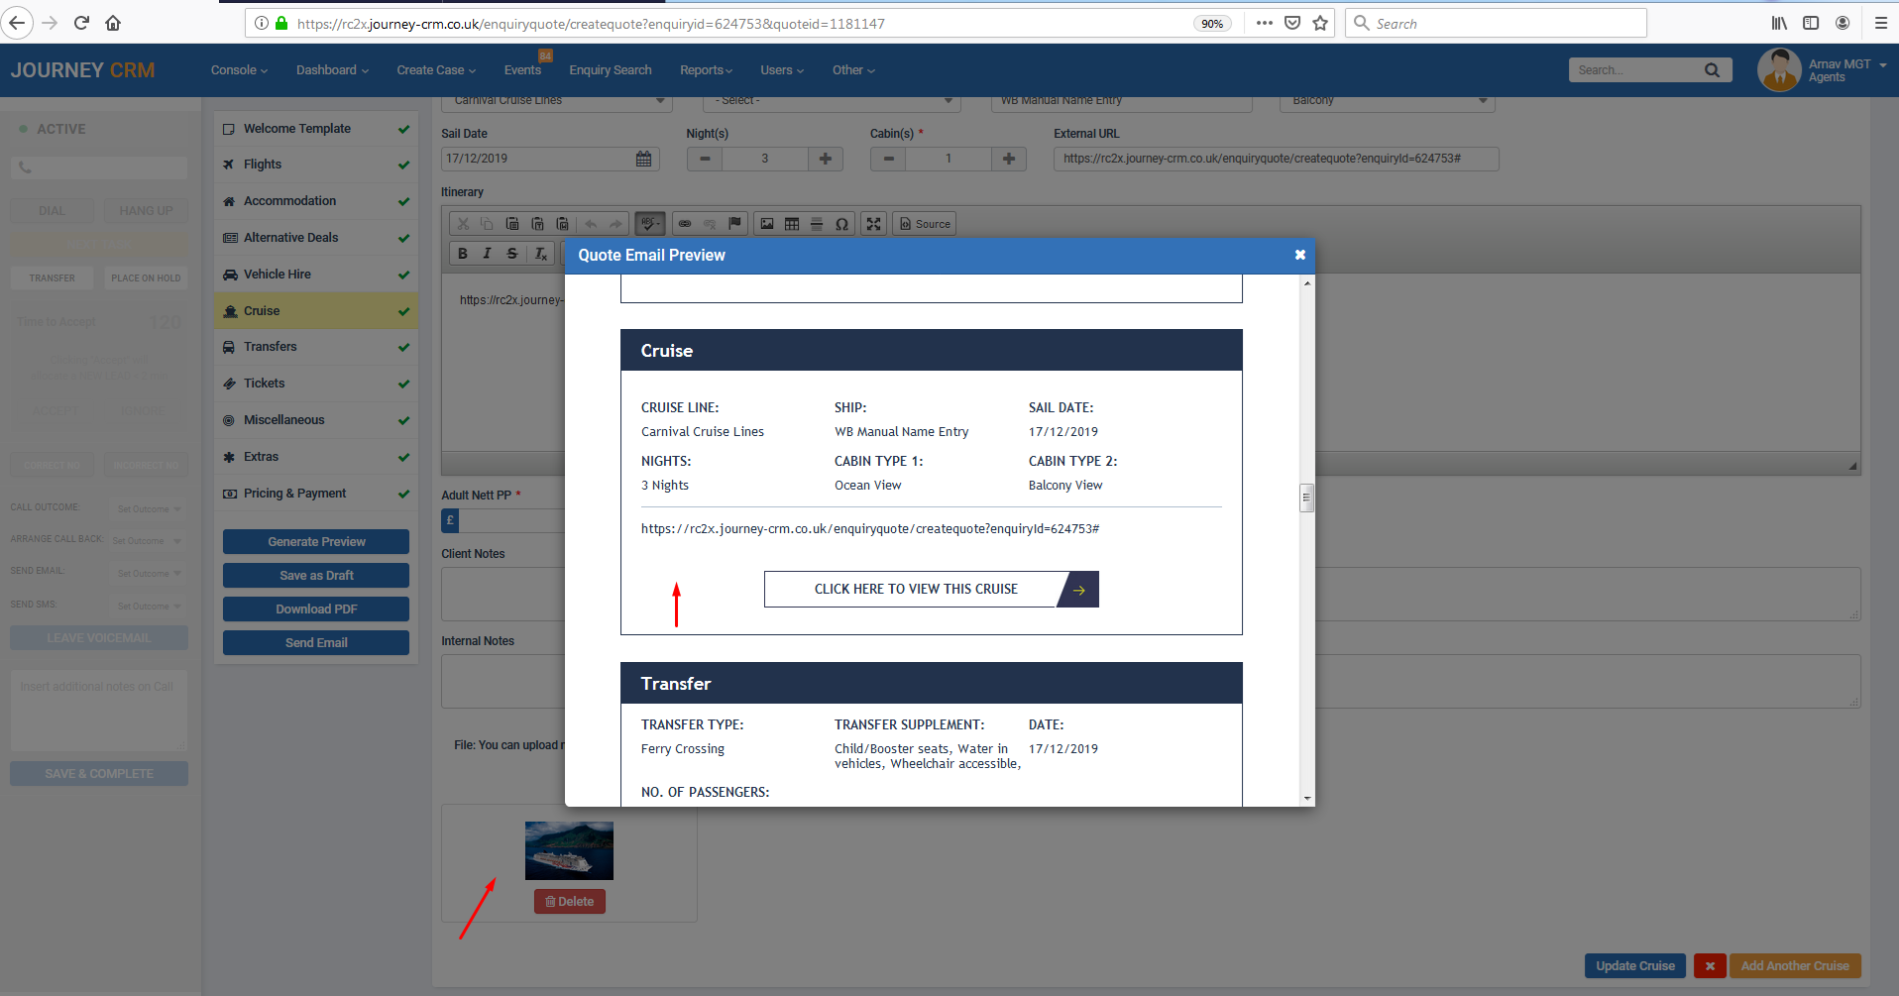The image size is (1899, 996).
Task: Insert a table in itinerary editor
Action: click(792, 224)
